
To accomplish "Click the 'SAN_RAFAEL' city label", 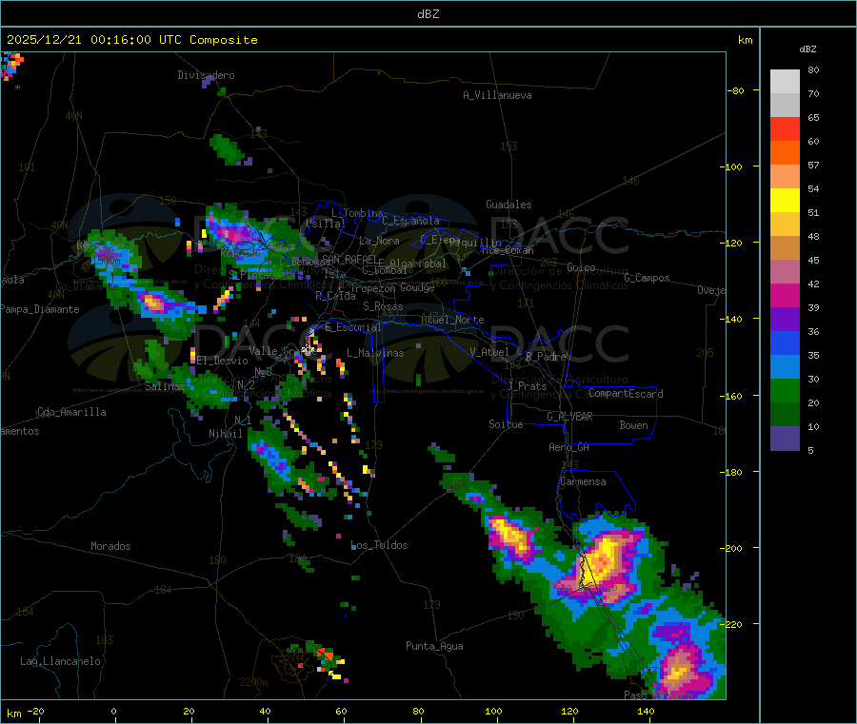I will pyautogui.click(x=349, y=260).
